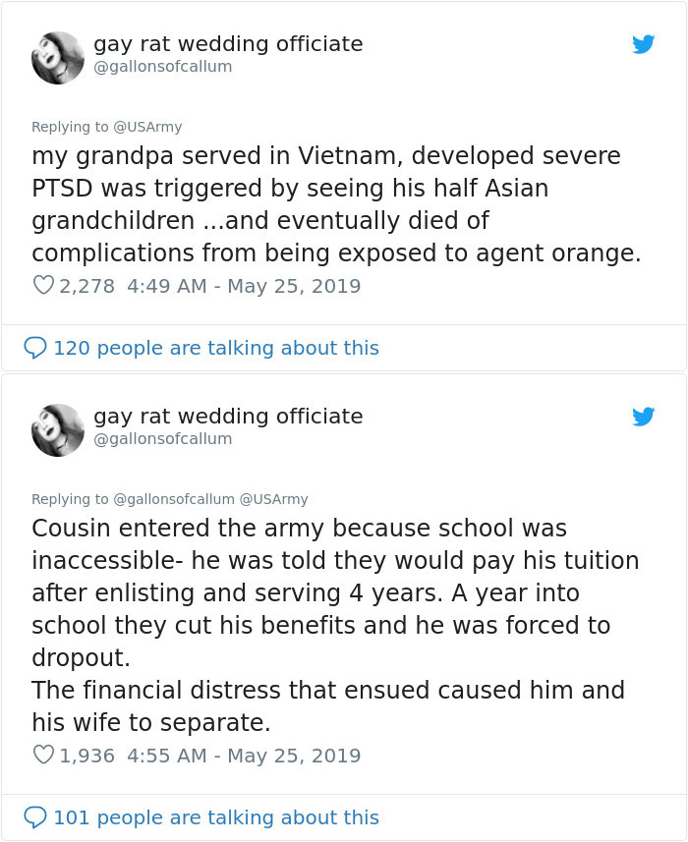
Task: Click the reply bubble icon on first tweet
Action: (36, 348)
